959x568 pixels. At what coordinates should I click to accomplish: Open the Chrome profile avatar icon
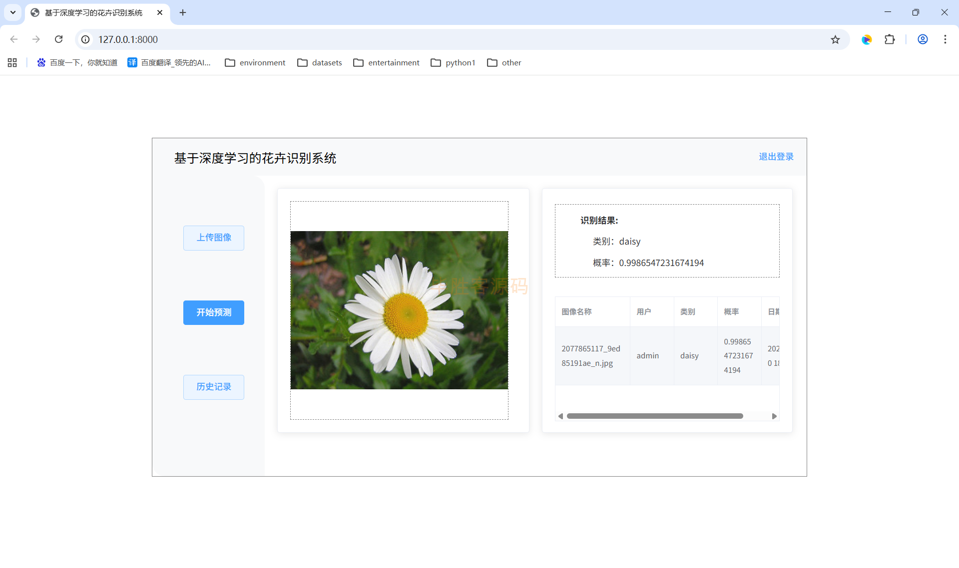(x=923, y=39)
